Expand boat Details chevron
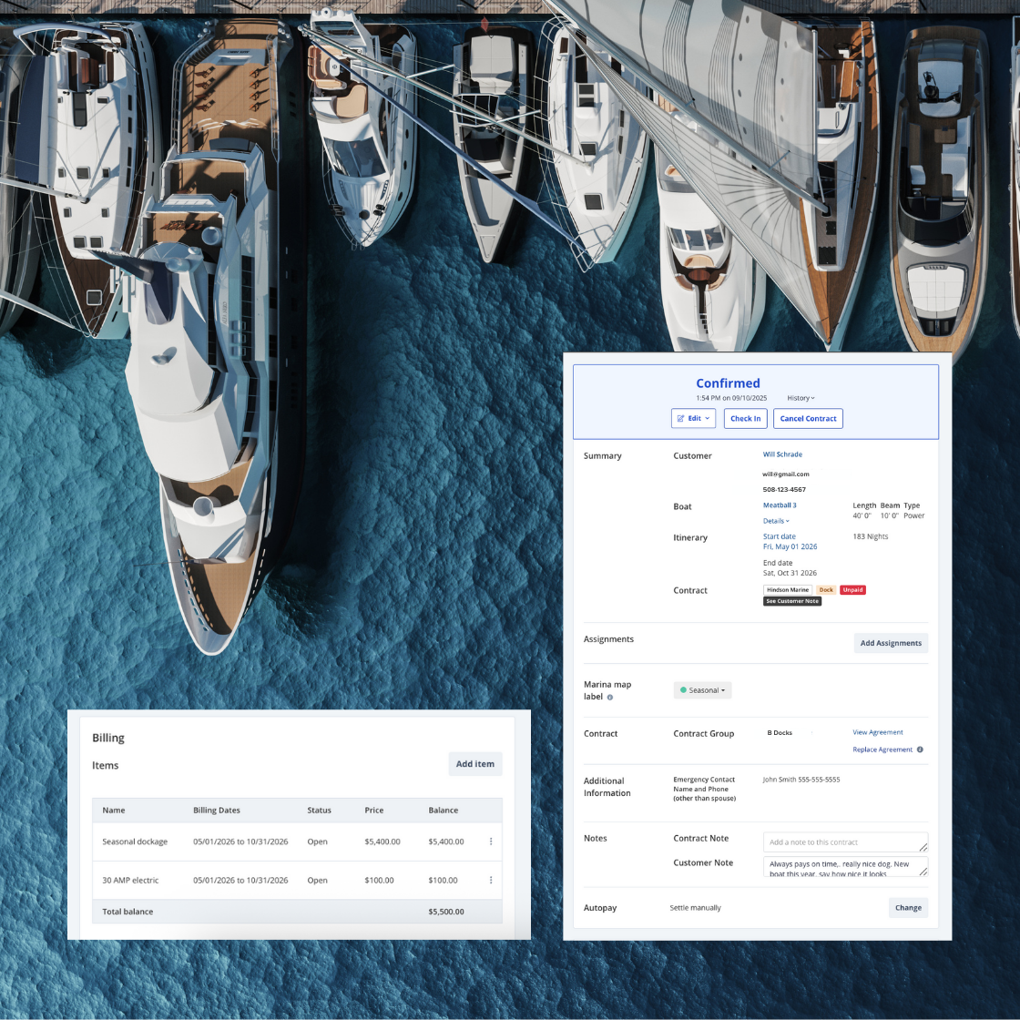Viewport: 1020px width, 1020px height. 776,521
